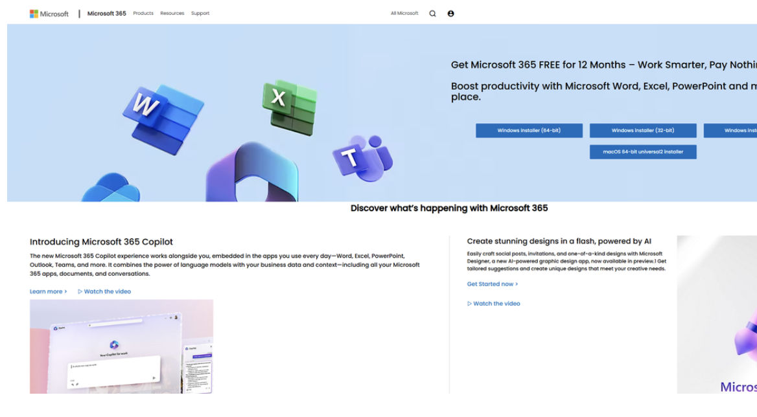Screen dimensions: 757x417
Task: Open the Support menu item
Action: pyautogui.click(x=200, y=14)
